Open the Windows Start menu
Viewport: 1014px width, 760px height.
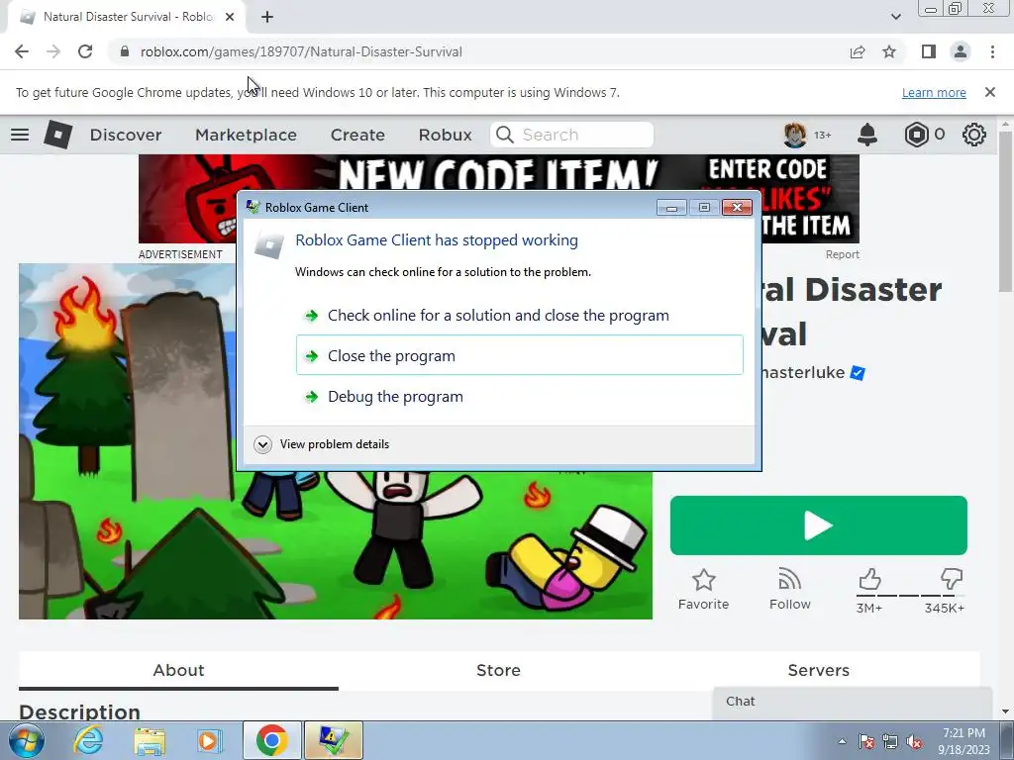pyautogui.click(x=27, y=740)
